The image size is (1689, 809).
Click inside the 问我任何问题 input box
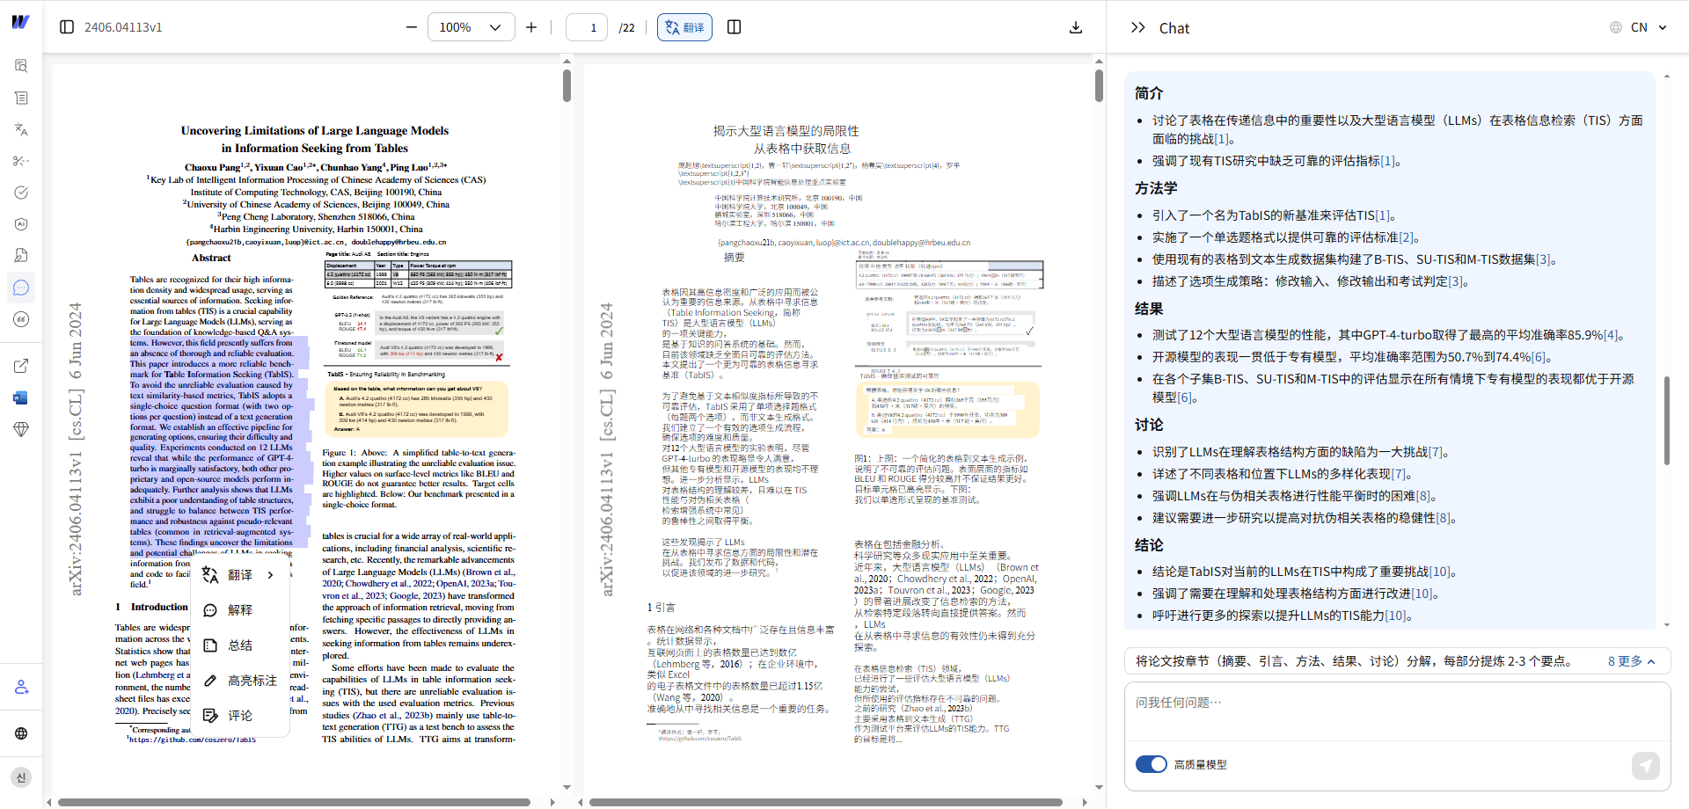1320,702
